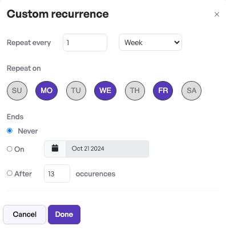Unselect the FR day circle

[x=163, y=91]
